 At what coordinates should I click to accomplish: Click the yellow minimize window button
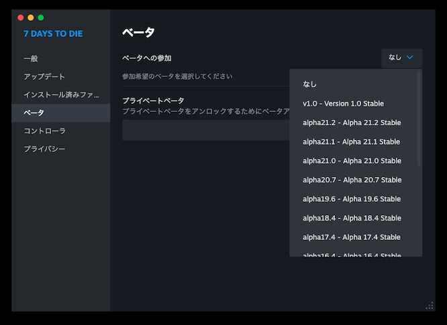[x=31, y=17]
